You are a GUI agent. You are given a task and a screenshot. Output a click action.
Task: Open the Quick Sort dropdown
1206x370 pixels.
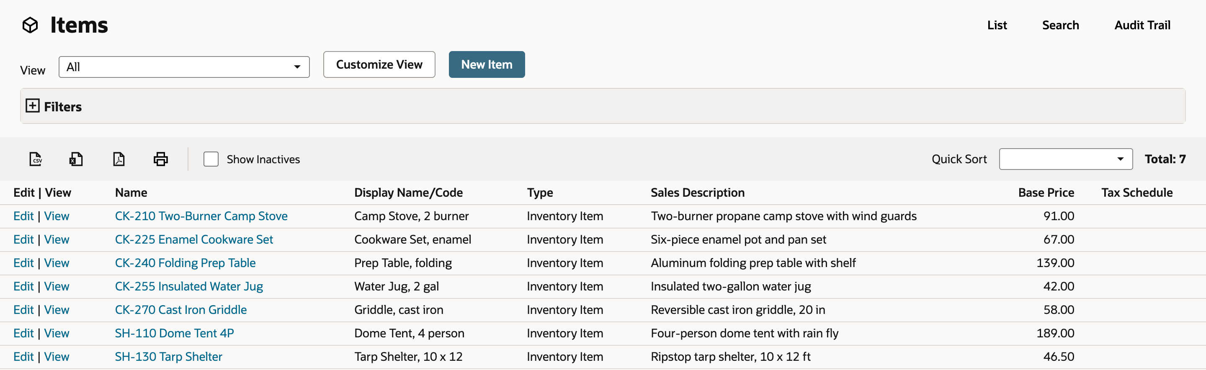point(1066,159)
